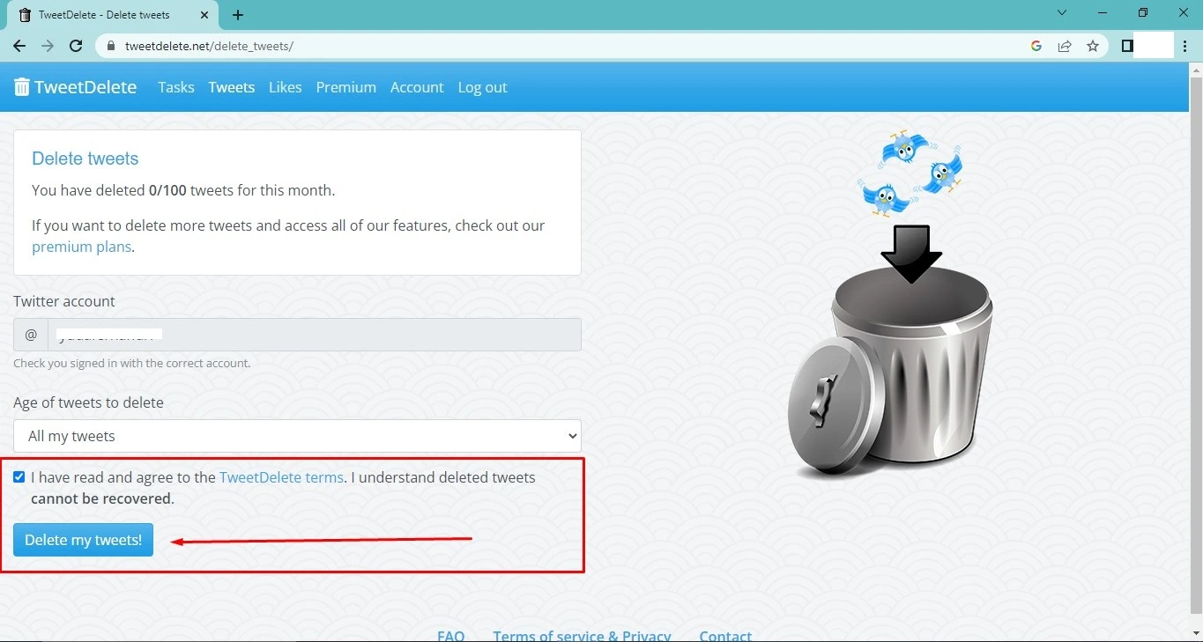Bookmark this page with star icon
This screenshot has width=1203, height=642.
[x=1093, y=46]
